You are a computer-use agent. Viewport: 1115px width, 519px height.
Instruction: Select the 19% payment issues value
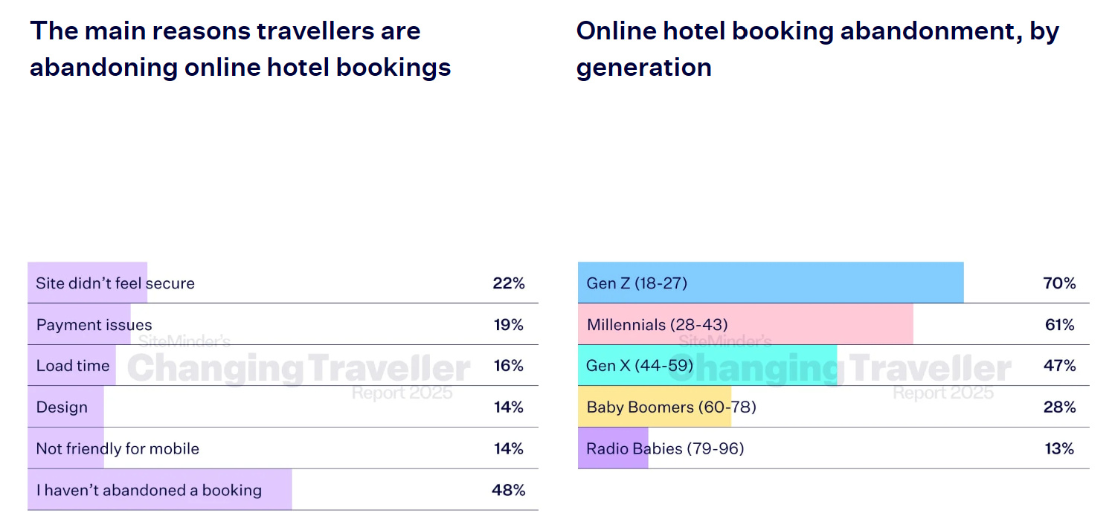click(x=508, y=325)
